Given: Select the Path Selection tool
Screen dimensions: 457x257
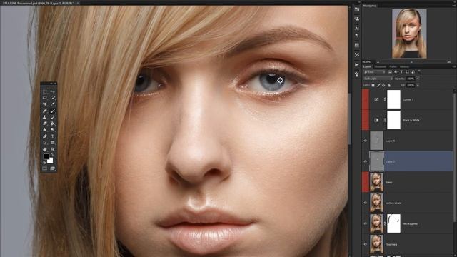Looking at the screenshot, I should pyautogui.click(x=45, y=143).
